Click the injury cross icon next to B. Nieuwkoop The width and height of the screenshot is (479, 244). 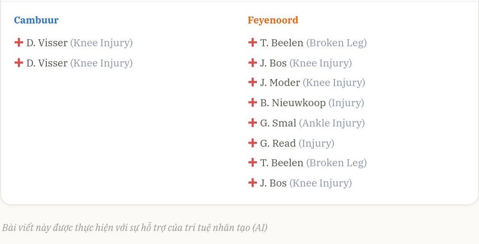(252, 102)
